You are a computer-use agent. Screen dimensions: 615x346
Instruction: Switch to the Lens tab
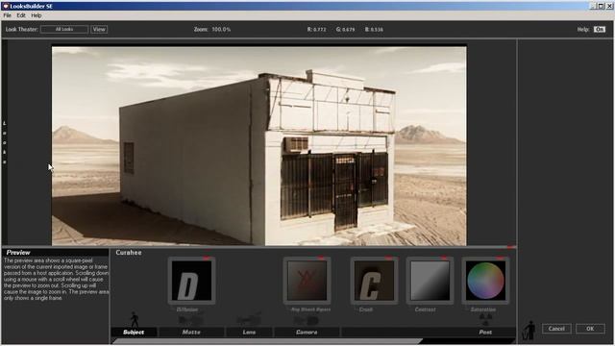tap(249, 333)
